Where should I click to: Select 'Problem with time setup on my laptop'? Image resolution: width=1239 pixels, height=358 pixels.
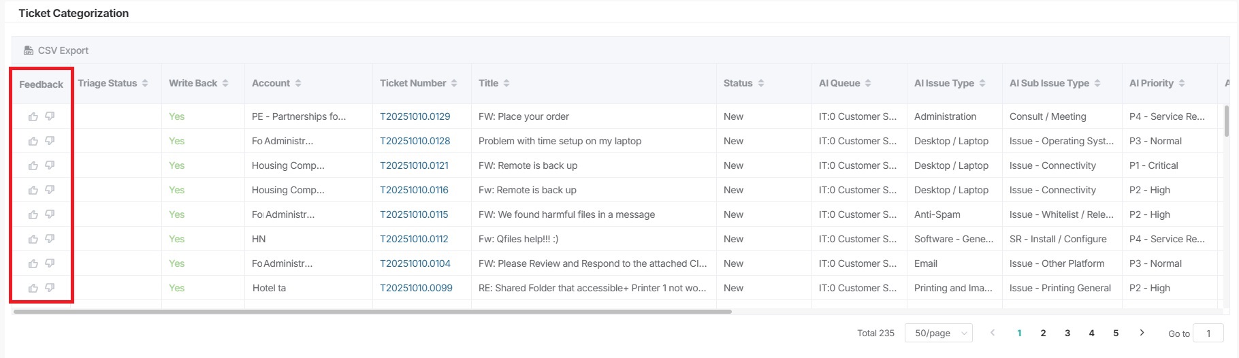(x=560, y=141)
